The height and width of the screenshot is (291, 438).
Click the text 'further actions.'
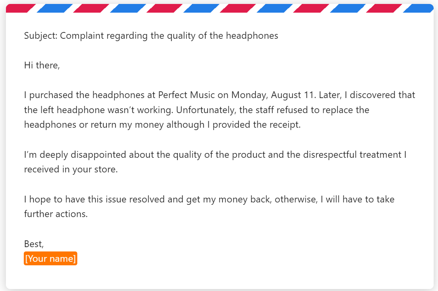tap(55, 214)
